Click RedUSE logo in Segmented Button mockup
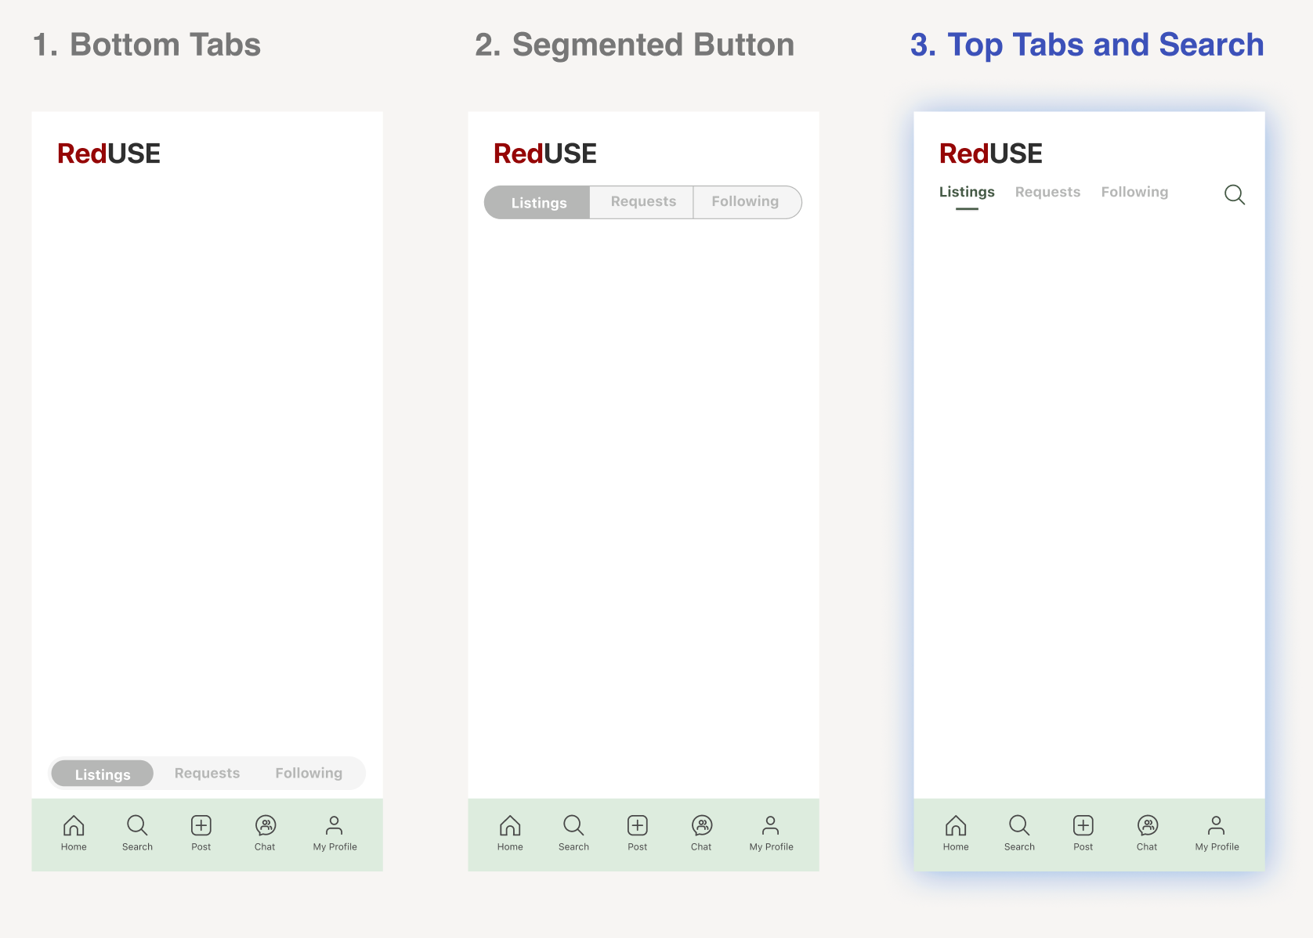The height and width of the screenshot is (938, 1313). [x=545, y=153]
